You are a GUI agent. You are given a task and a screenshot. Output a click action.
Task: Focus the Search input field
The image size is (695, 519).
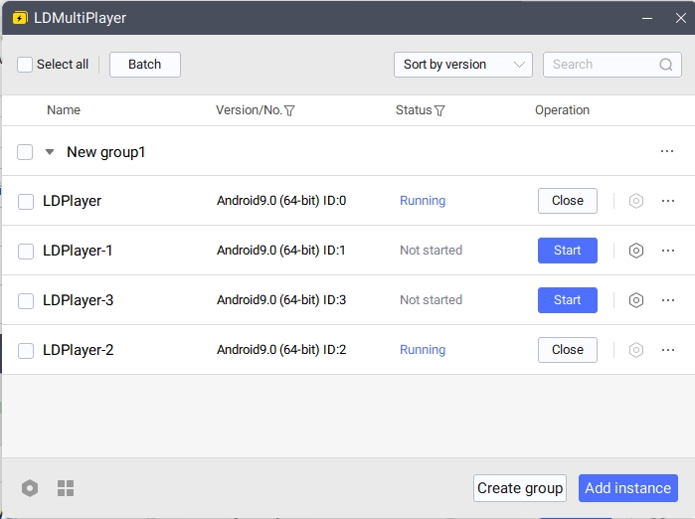pyautogui.click(x=600, y=65)
